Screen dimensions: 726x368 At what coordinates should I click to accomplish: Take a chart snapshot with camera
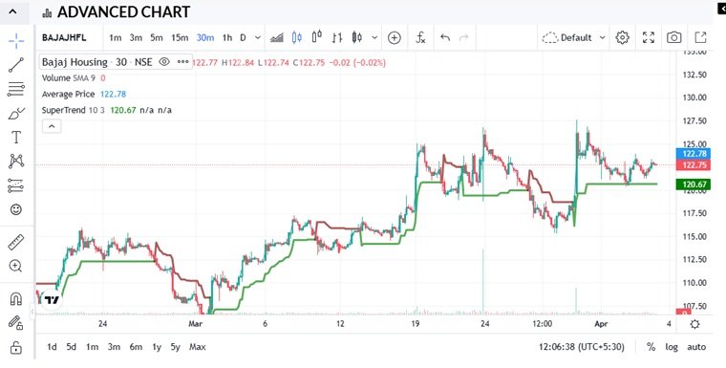click(x=673, y=37)
